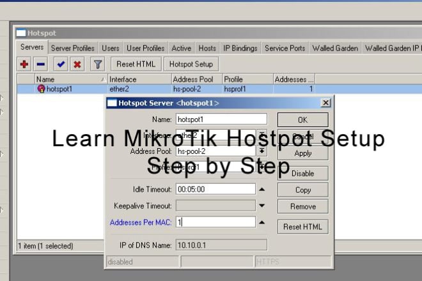This screenshot has width=422, height=281.
Task: Click the Disable button in dialog
Action: [x=303, y=174]
